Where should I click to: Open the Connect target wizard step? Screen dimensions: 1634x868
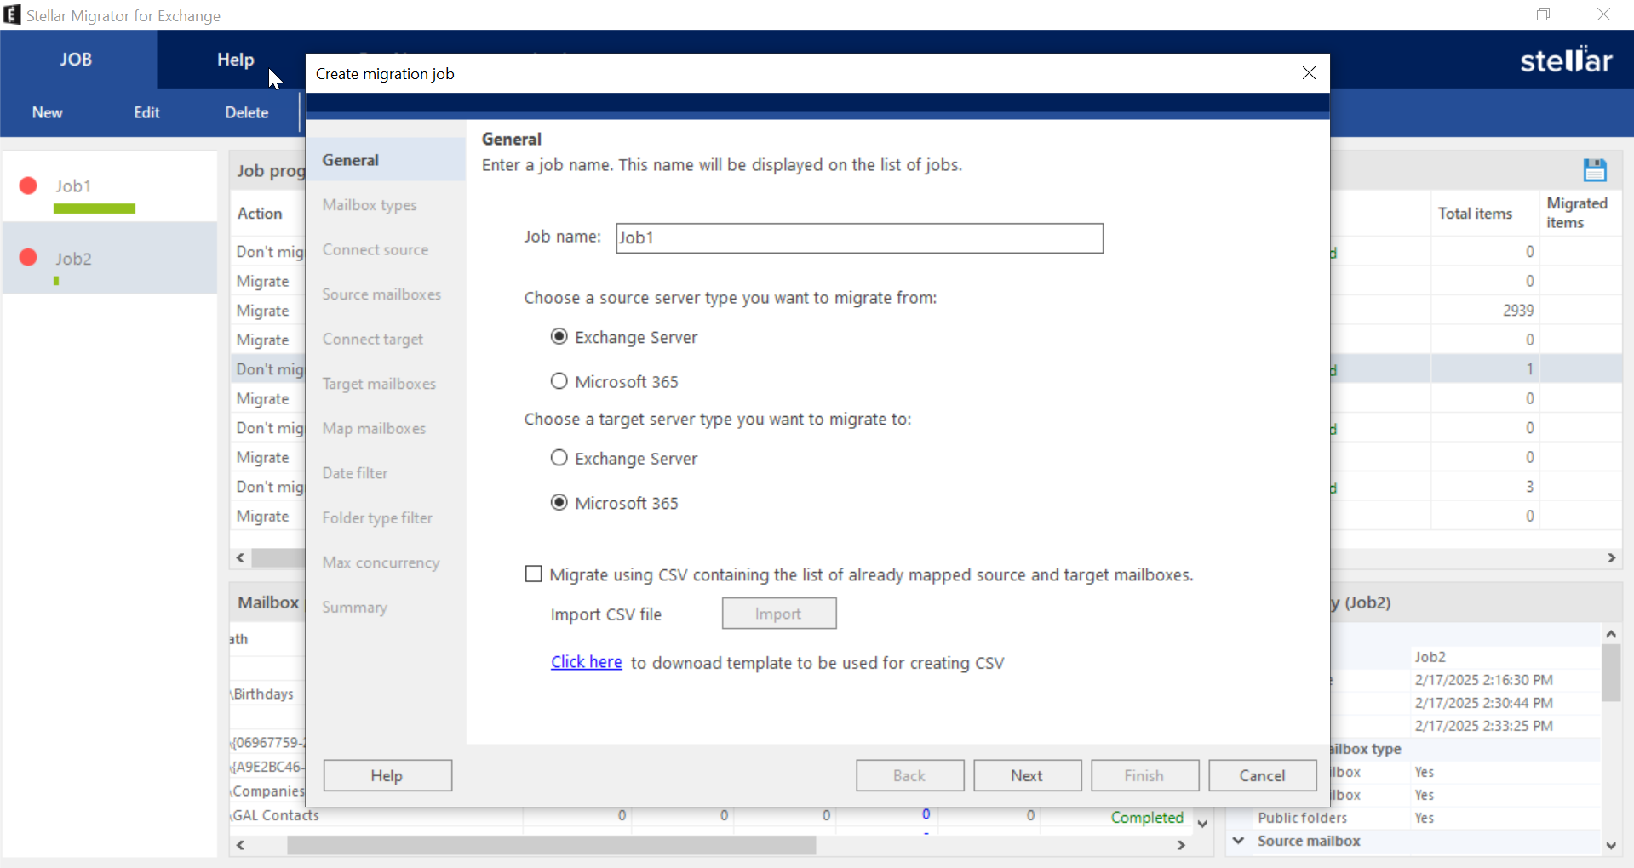point(373,339)
